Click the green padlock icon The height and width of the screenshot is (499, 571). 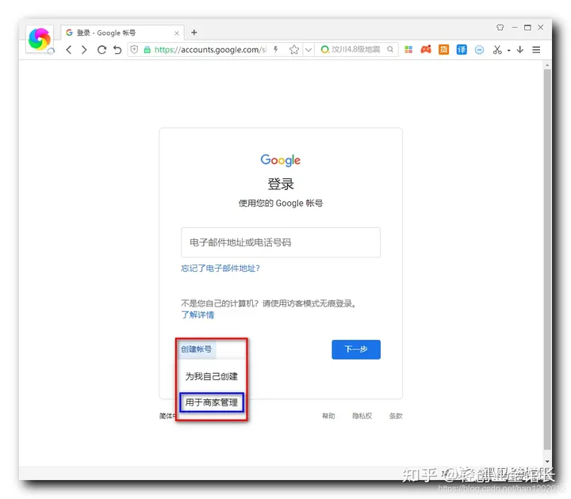coord(148,50)
